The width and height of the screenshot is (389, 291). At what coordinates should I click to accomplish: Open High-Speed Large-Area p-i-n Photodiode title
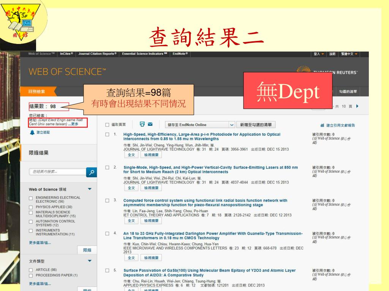202,136
